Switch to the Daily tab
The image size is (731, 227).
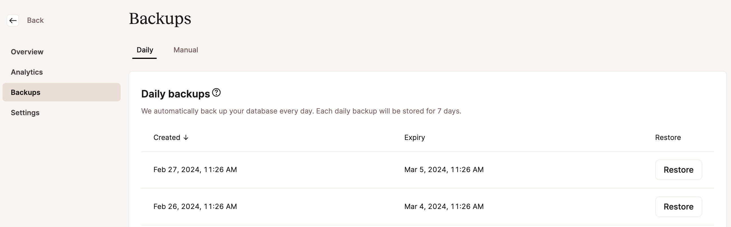[145, 50]
